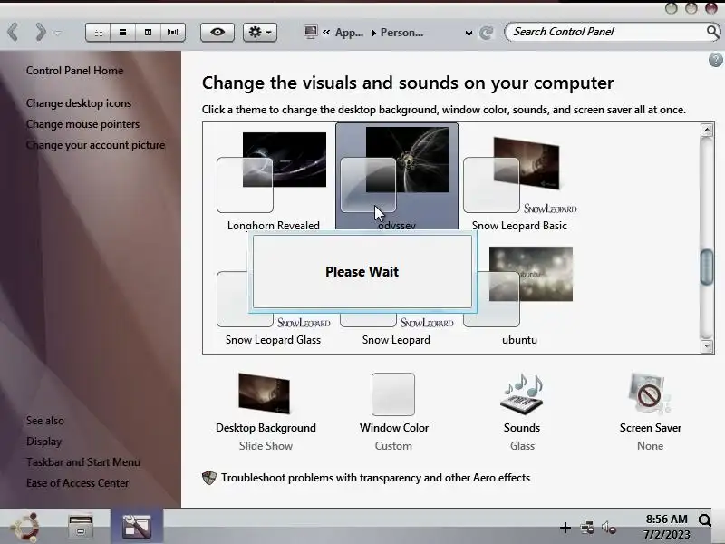Open Change mouse pointers link
The width and height of the screenshot is (725, 544).
[82, 124]
